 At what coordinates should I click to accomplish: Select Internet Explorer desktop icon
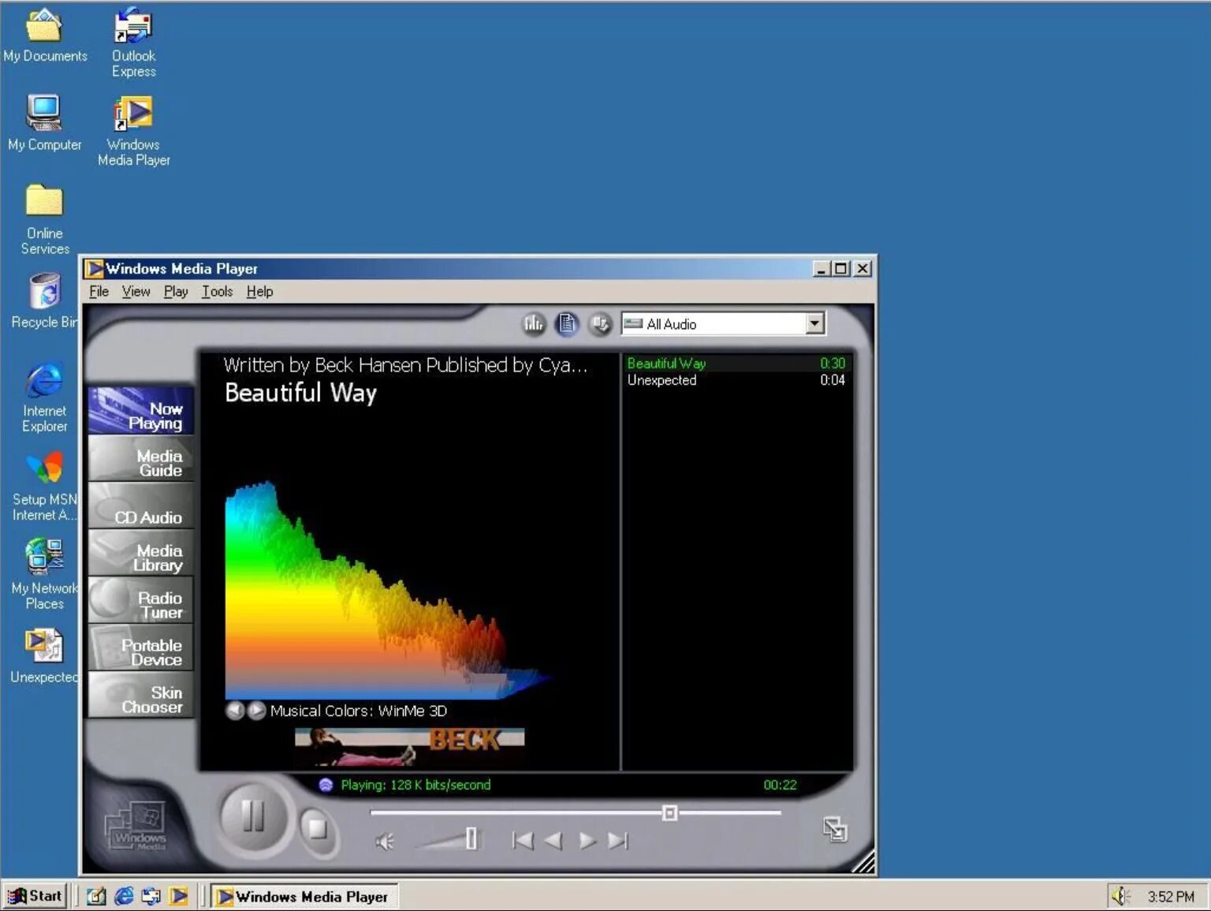pyautogui.click(x=45, y=398)
